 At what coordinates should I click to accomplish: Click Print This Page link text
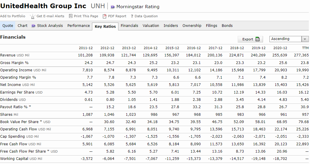pos(86,16)
